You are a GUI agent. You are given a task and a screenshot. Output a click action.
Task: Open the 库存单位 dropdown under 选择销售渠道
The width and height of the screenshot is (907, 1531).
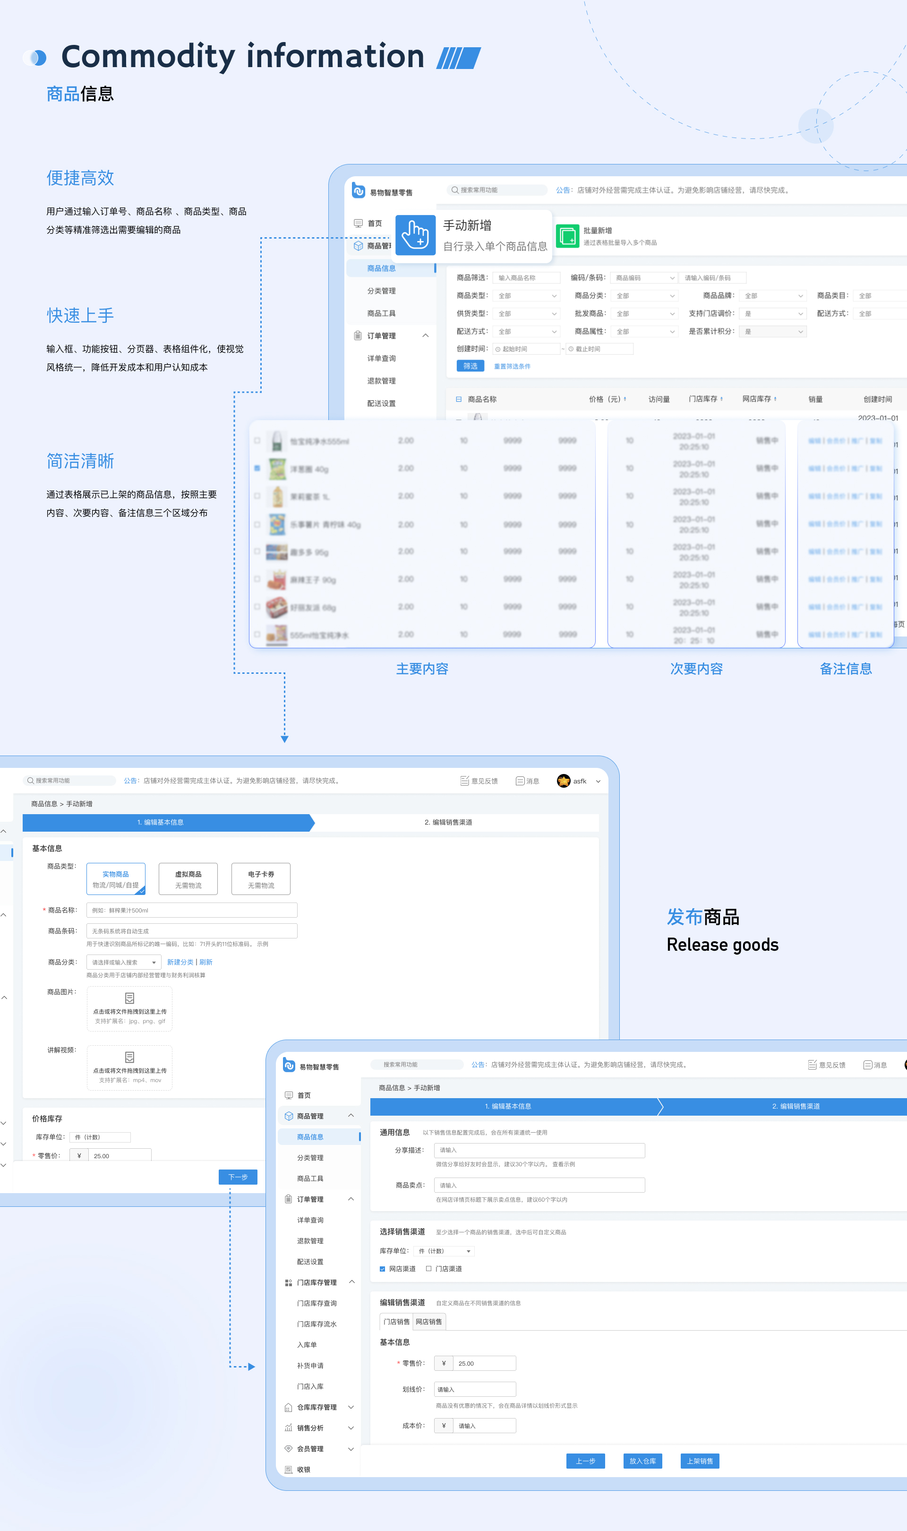(x=445, y=1251)
